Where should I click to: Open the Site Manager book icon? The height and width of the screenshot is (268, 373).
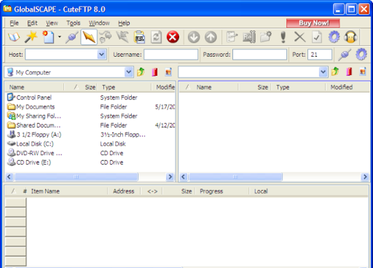point(14,37)
